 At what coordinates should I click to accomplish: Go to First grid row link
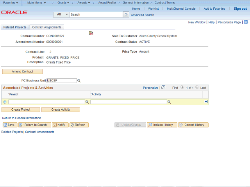[175, 88]
